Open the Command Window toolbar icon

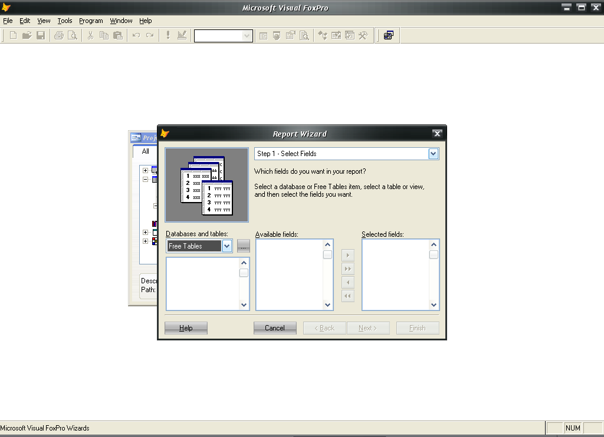[x=263, y=36]
